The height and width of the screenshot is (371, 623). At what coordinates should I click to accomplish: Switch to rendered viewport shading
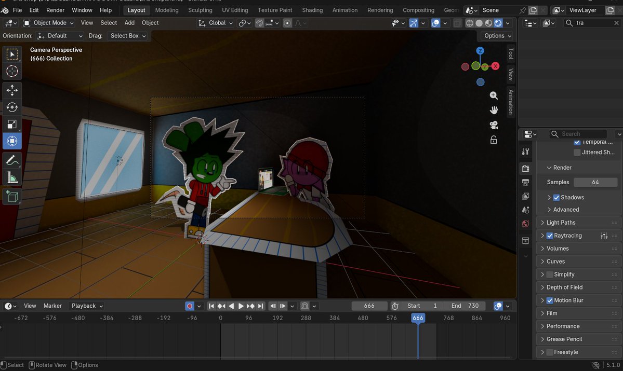[498, 23]
